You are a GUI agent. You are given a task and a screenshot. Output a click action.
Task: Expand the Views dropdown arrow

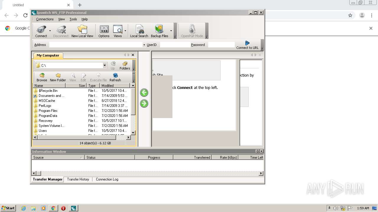[125, 31]
